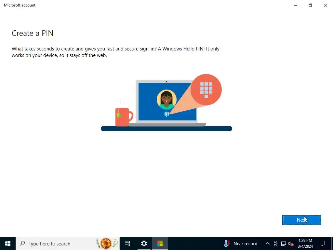This screenshot has height=250, width=333.
Task: Open the clock showing 1:29 PM
Action: point(305,243)
